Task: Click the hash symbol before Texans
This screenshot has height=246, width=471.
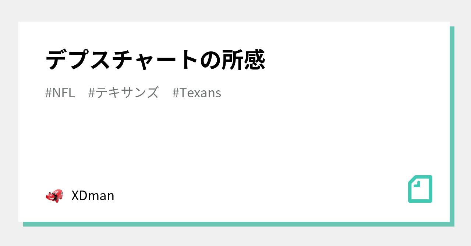Action: pyautogui.click(x=176, y=93)
